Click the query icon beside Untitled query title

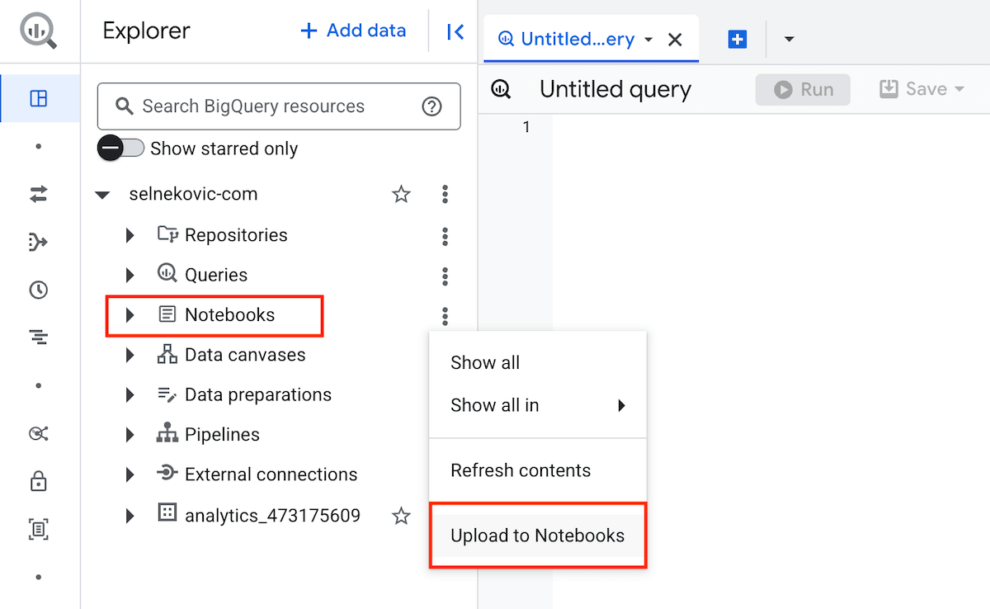501,89
